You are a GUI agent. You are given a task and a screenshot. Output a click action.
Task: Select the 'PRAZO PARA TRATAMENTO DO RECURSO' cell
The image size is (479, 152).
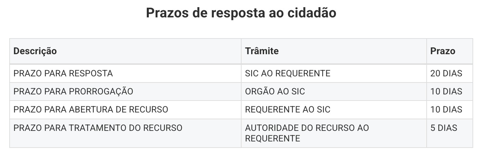click(x=98, y=128)
